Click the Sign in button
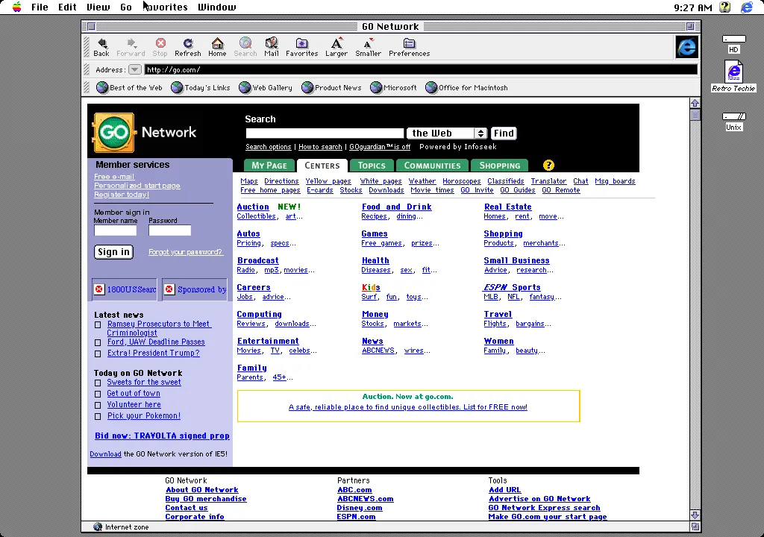Viewport: 764px width, 537px height. tap(113, 251)
